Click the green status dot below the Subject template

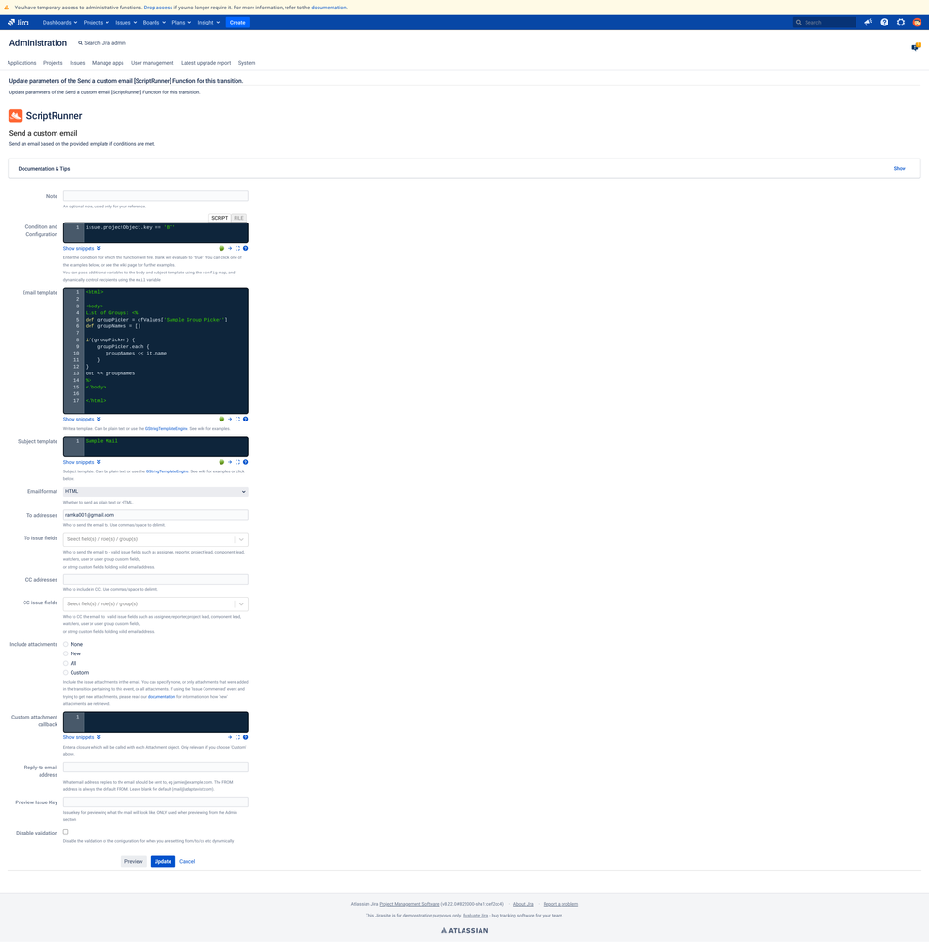pos(221,462)
